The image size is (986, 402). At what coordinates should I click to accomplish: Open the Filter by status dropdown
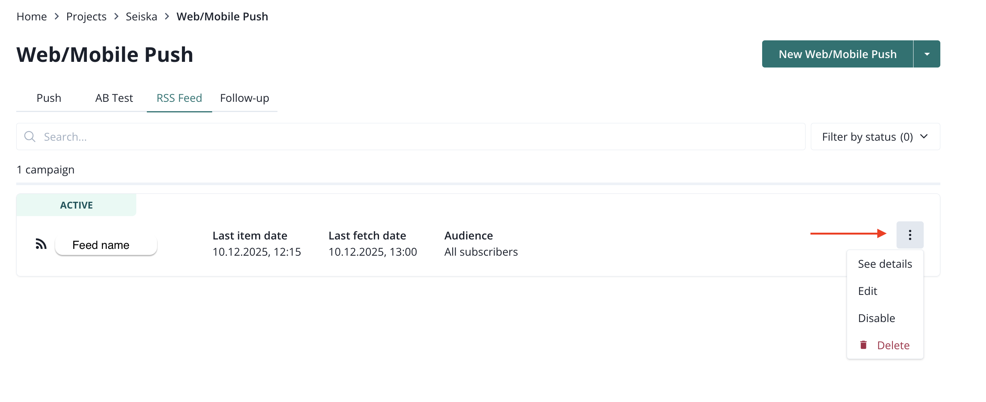(875, 137)
